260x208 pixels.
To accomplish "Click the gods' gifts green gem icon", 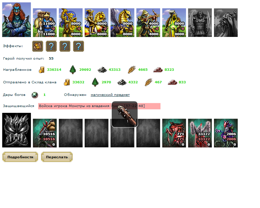I will (x=35, y=95).
